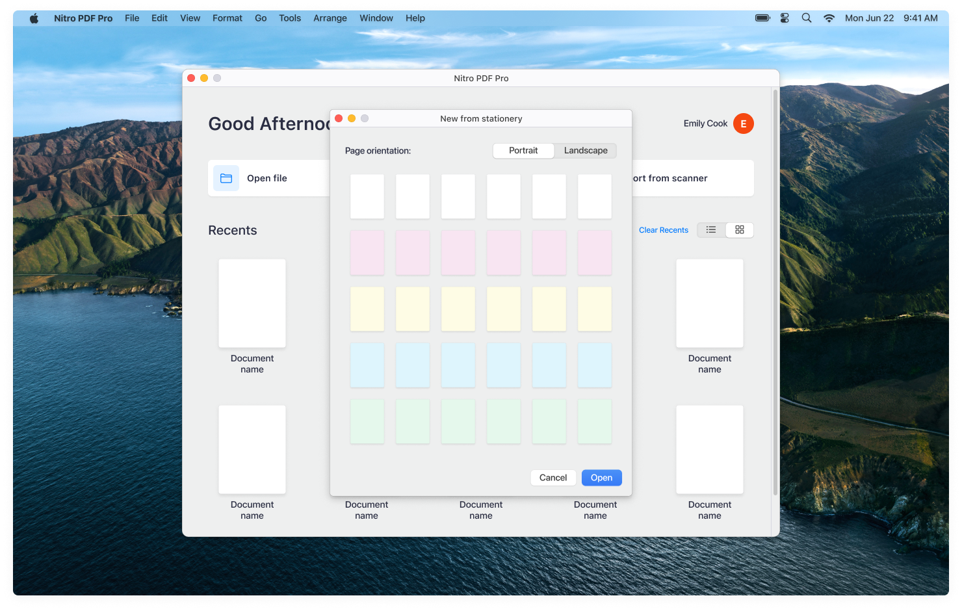Select Portrait page orientation
The height and width of the screenshot is (611, 962).
(523, 150)
